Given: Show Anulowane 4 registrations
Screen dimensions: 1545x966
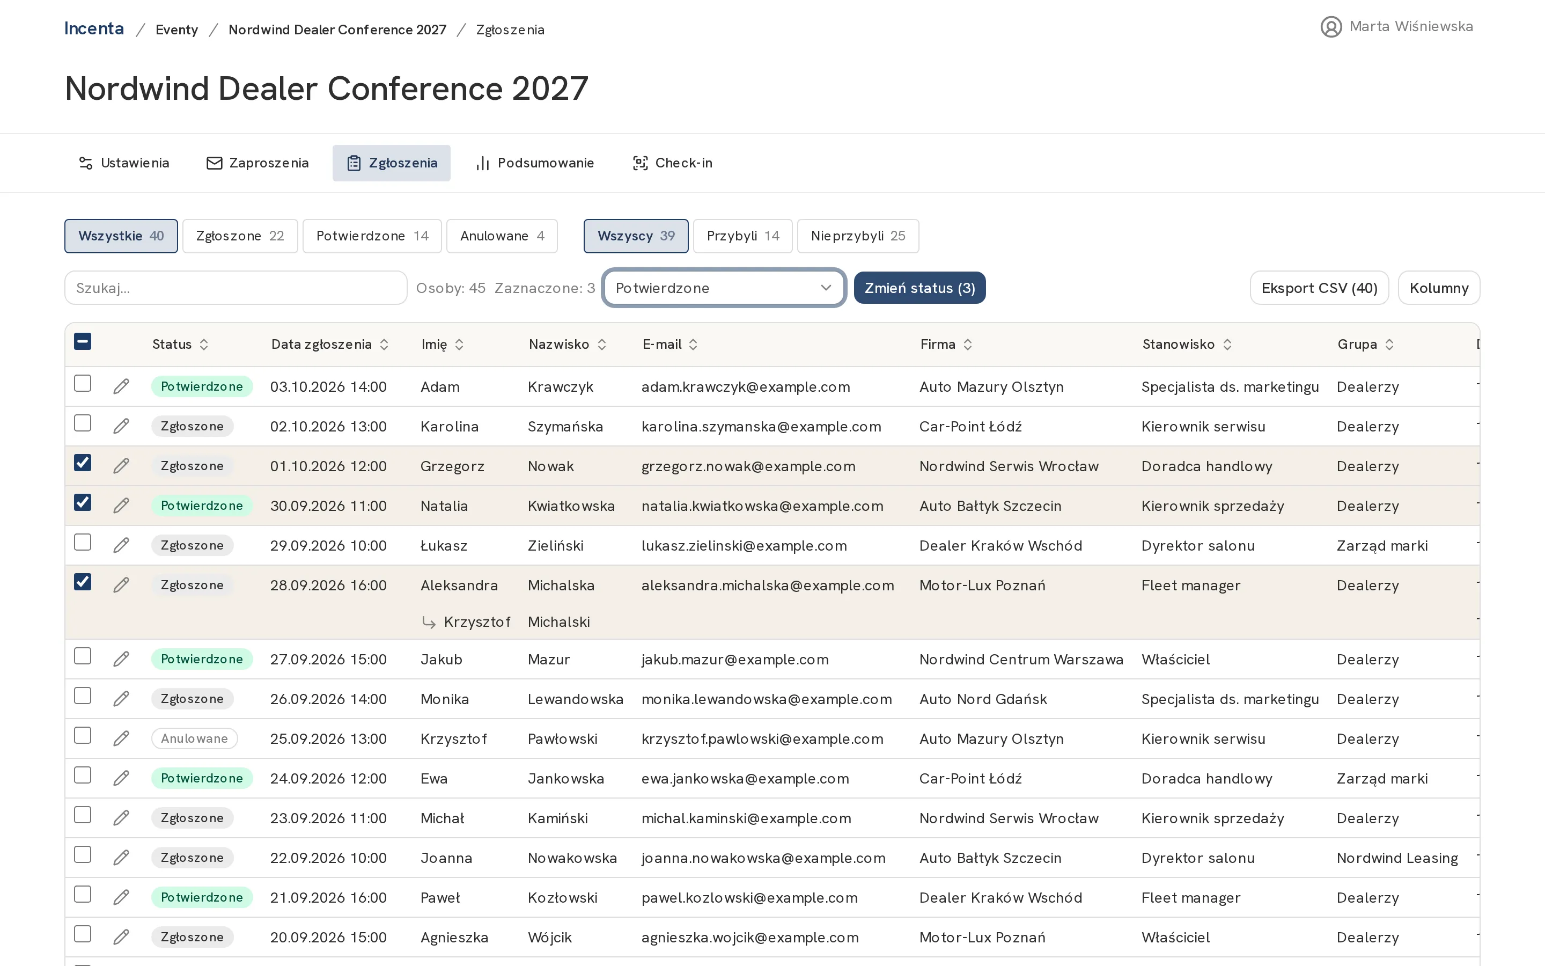Looking at the screenshot, I should 502,236.
